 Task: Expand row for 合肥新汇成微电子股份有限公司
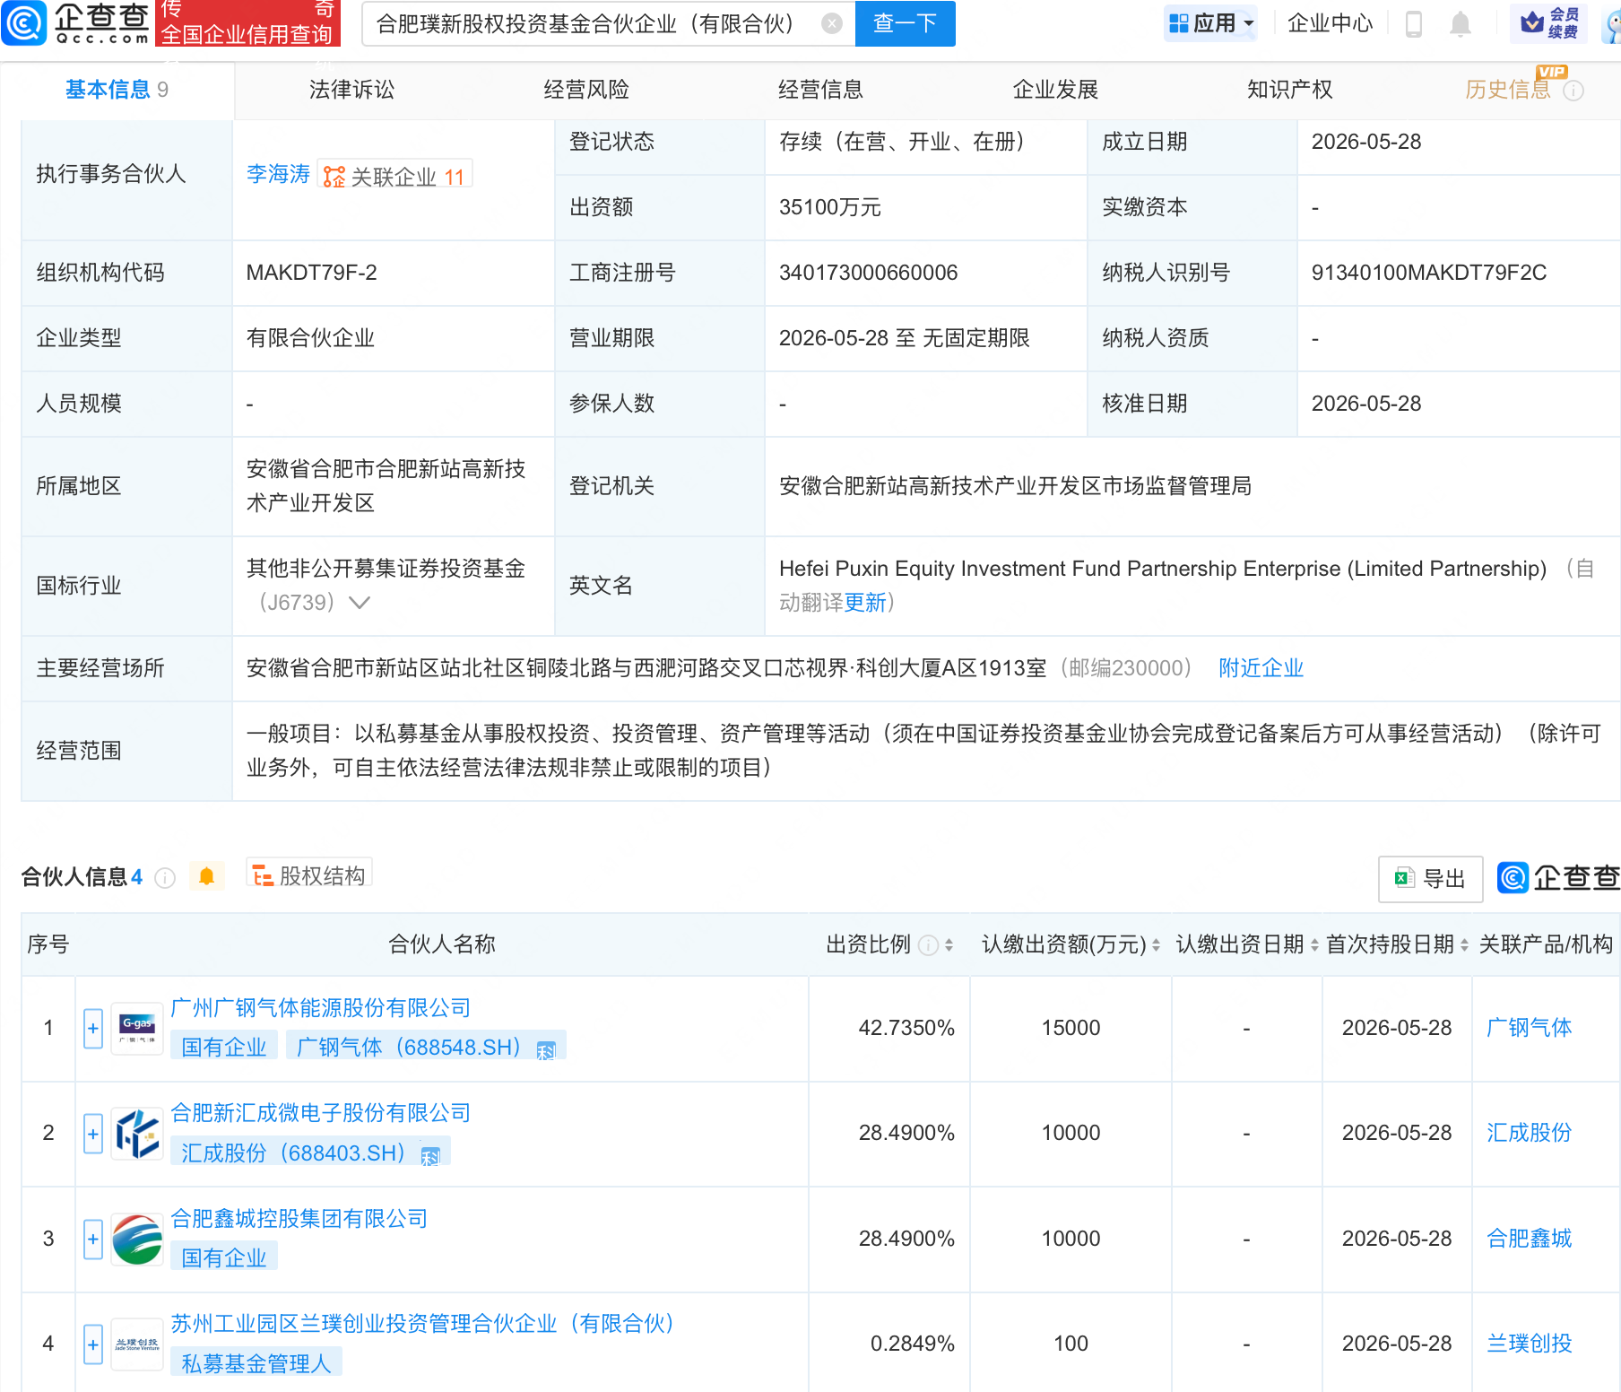pyautogui.click(x=93, y=1134)
